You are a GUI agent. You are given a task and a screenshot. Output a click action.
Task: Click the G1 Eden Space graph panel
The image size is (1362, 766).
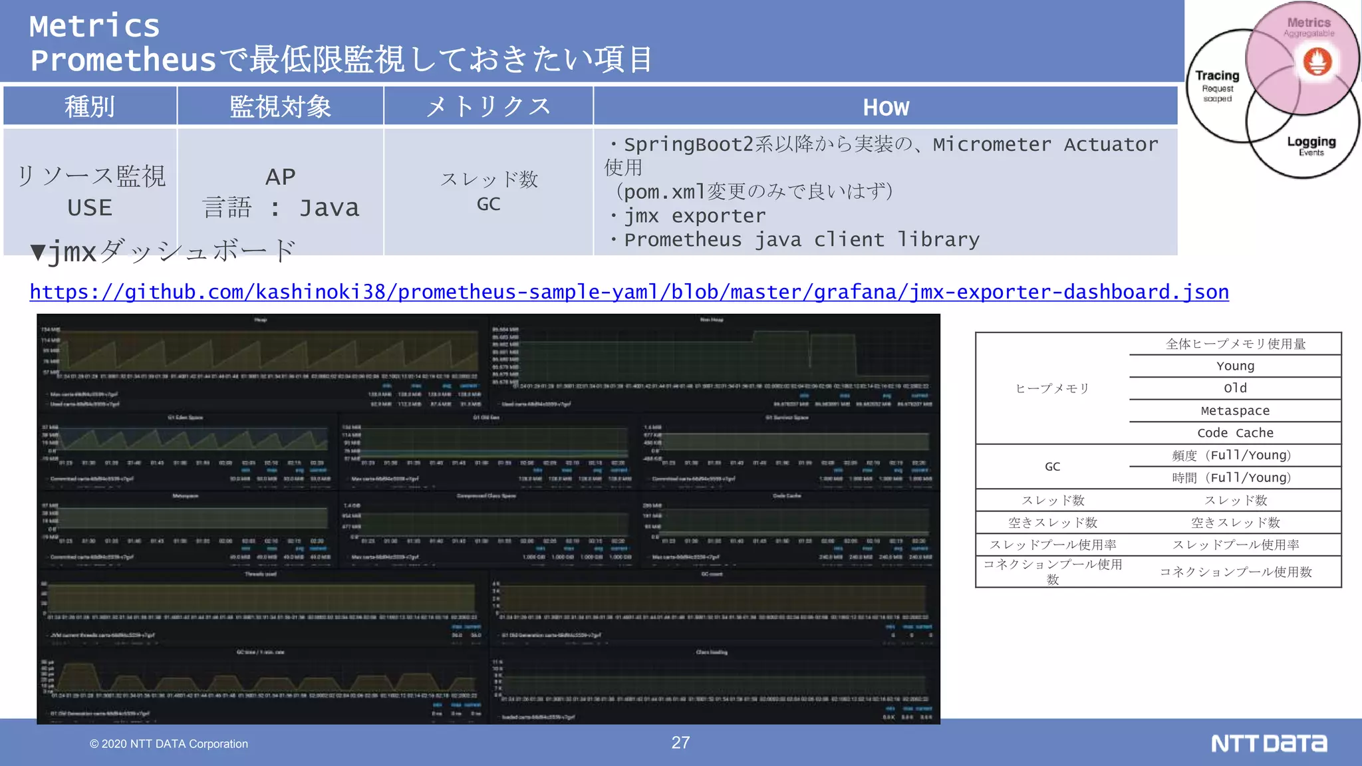point(187,451)
